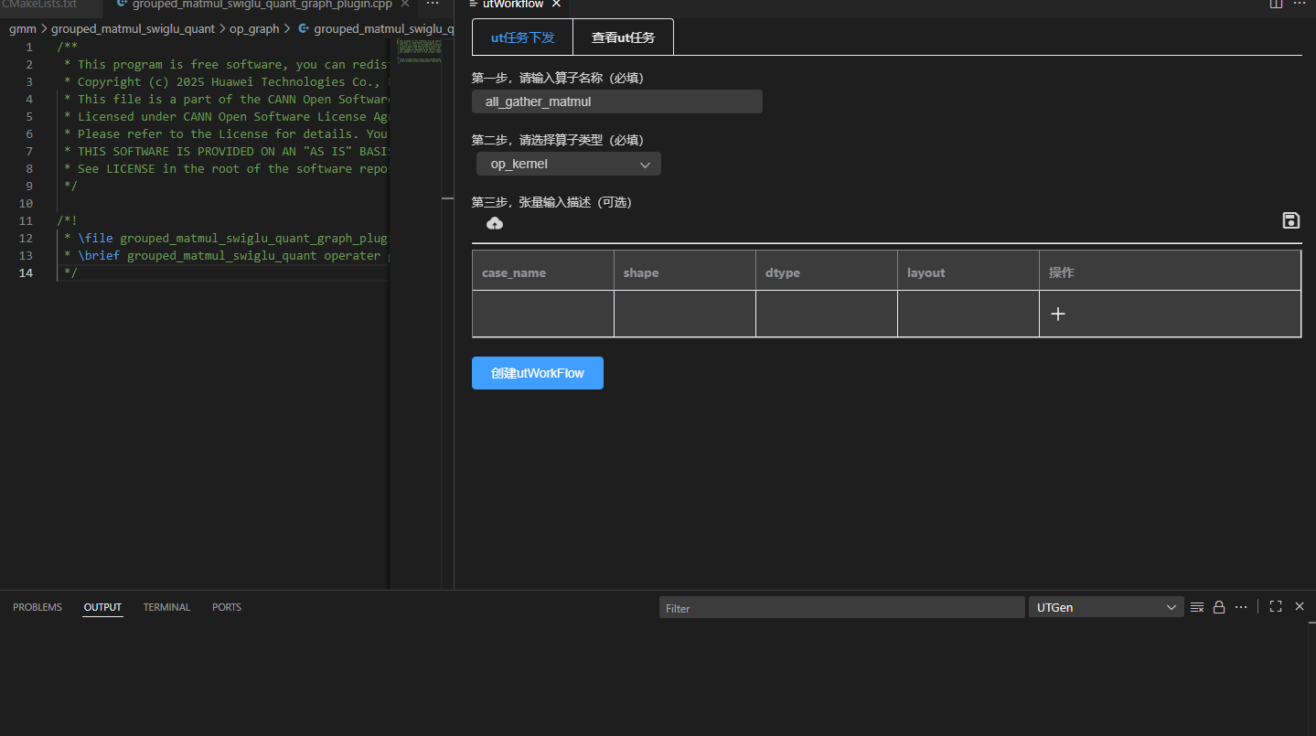The width and height of the screenshot is (1316, 736).
Task: Open editor tab overflow actions menu
Action: 433,5
